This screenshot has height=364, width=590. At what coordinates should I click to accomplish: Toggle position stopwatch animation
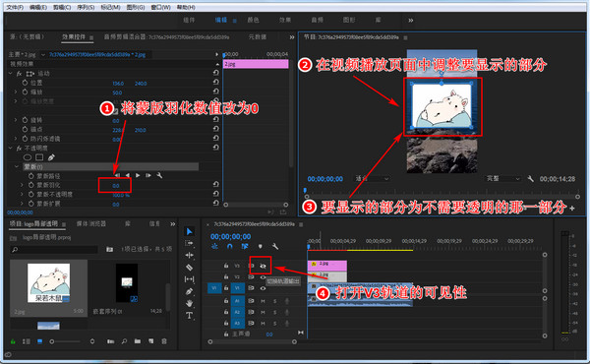[x=25, y=83]
